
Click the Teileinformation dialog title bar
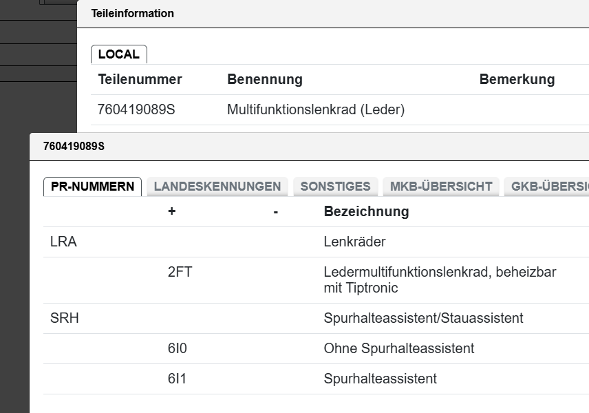[333, 14]
